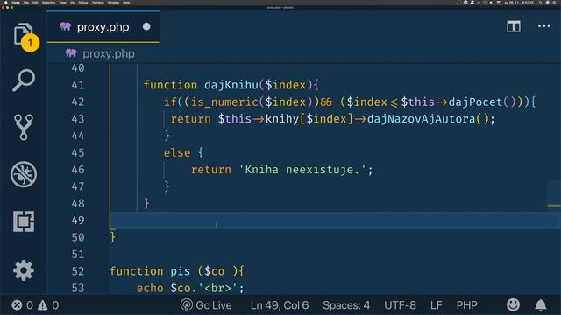Viewport: 561px width, 315px height.
Task: Click the dajKnihu function name
Action: coord(231,85)
